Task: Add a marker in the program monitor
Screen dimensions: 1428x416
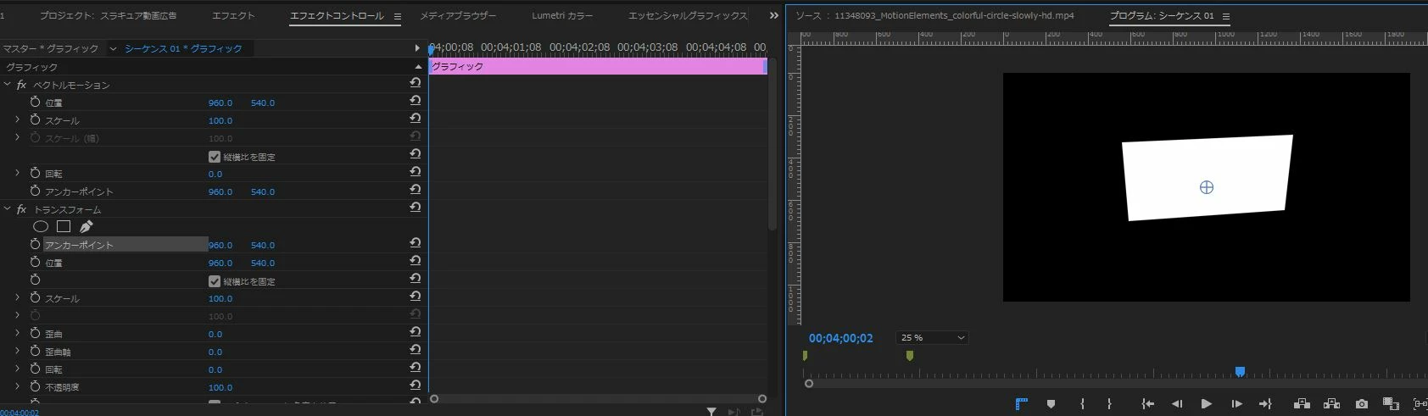Action: click(x=1051, y=404)
